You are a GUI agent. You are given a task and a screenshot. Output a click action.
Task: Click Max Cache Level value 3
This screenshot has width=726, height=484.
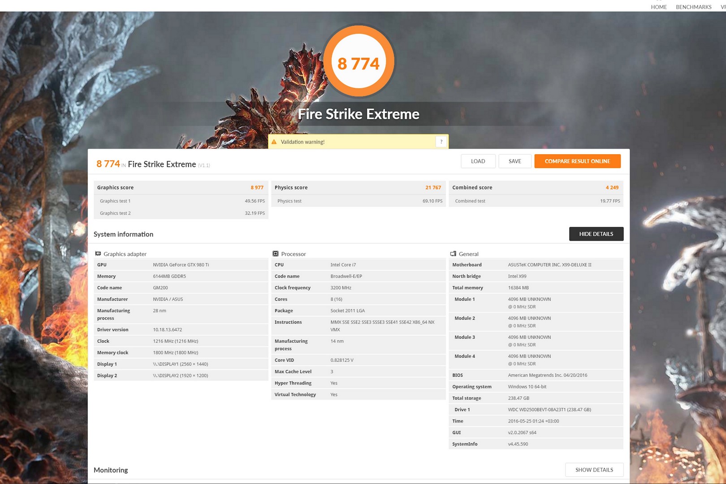[x=332, y=372]
